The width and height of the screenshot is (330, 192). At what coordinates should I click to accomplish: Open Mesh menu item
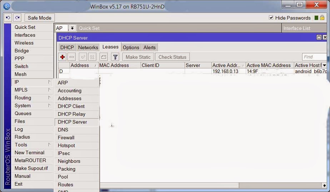pos(32,74)
